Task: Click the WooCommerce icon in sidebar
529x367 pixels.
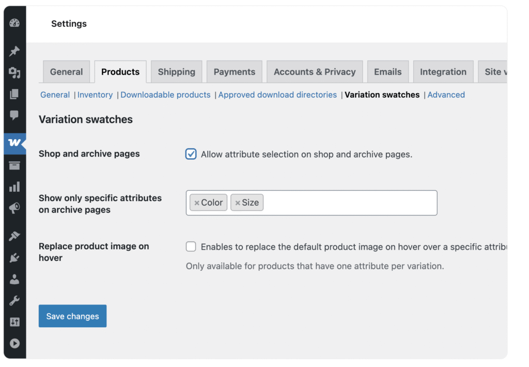Action: [x=14, y=143]
